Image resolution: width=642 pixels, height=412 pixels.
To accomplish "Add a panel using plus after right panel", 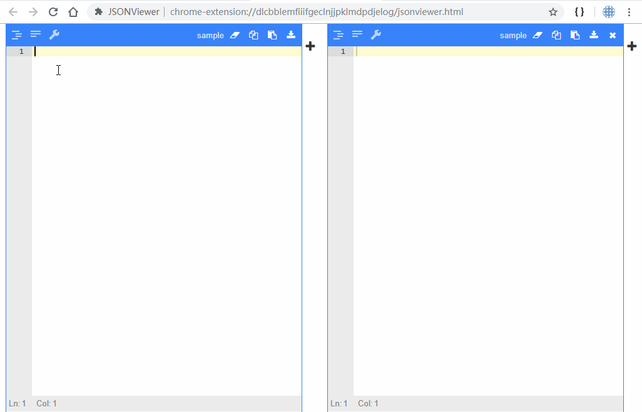I will [632, 46].
